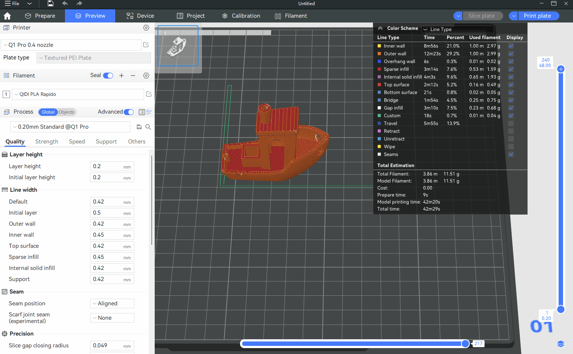Uncheck Inner wall display checkbox
This screenshot has width=573, height=354.
click(511, 46)
